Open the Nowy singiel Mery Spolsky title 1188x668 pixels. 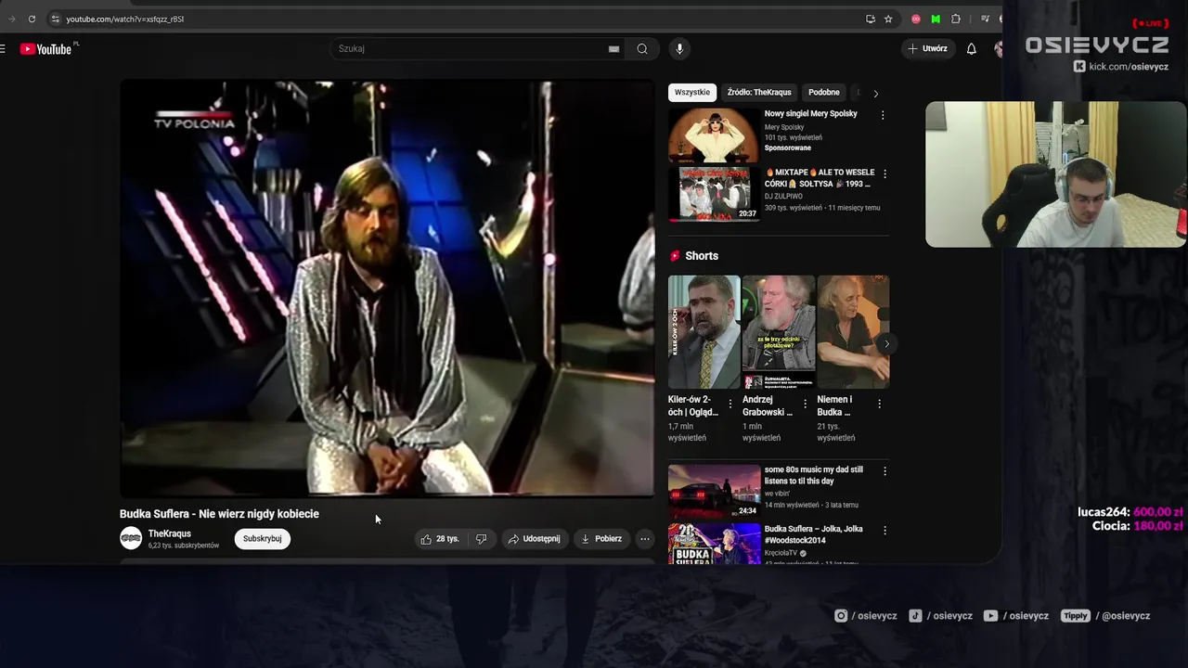[811, 113]
